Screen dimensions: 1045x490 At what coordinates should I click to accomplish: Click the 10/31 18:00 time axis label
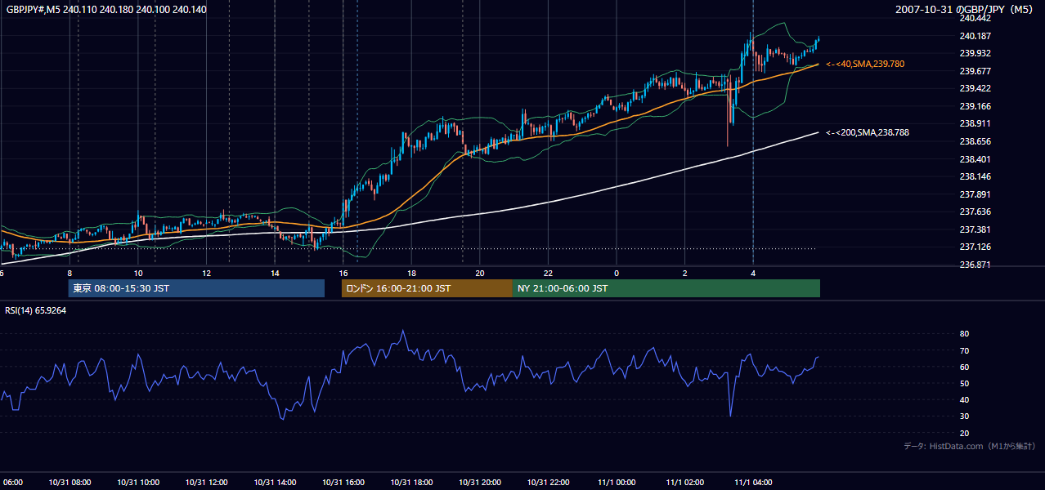coord(411,482)
